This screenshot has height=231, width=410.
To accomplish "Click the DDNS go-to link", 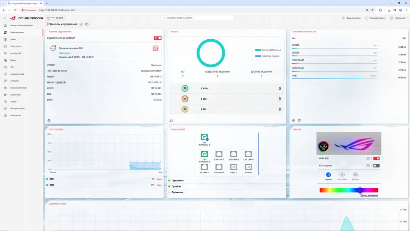I will tap(157, 100).
